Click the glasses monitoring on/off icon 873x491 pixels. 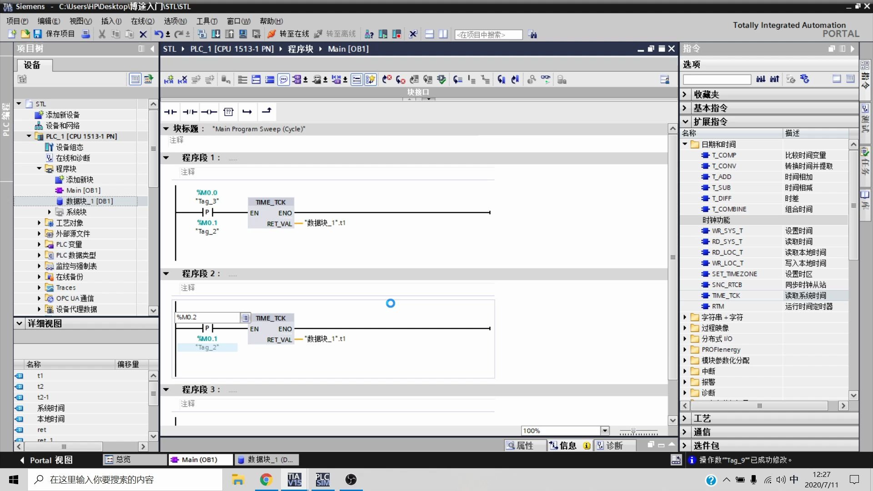pyautogui.click(x=545, y=80)
